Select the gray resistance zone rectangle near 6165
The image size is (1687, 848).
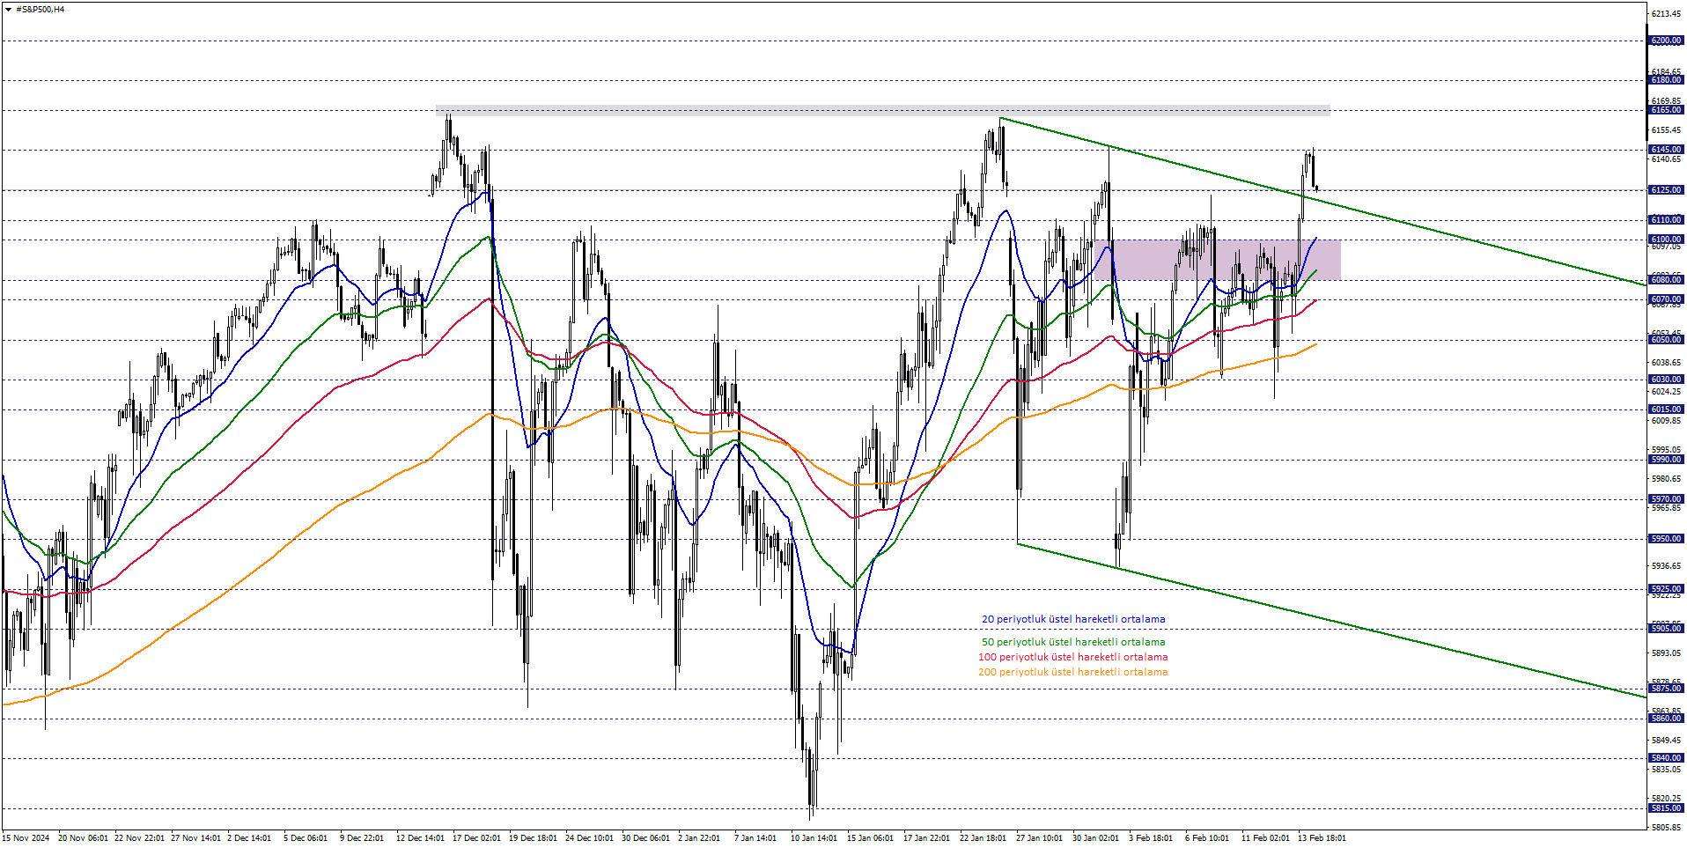883,111
